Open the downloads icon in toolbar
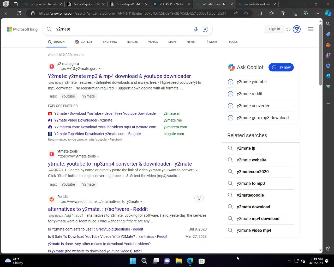Screen dimensions: 334x267 point(295,13)
